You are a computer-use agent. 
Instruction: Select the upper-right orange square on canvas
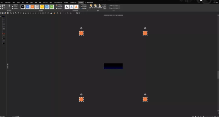tap(145, 33)
